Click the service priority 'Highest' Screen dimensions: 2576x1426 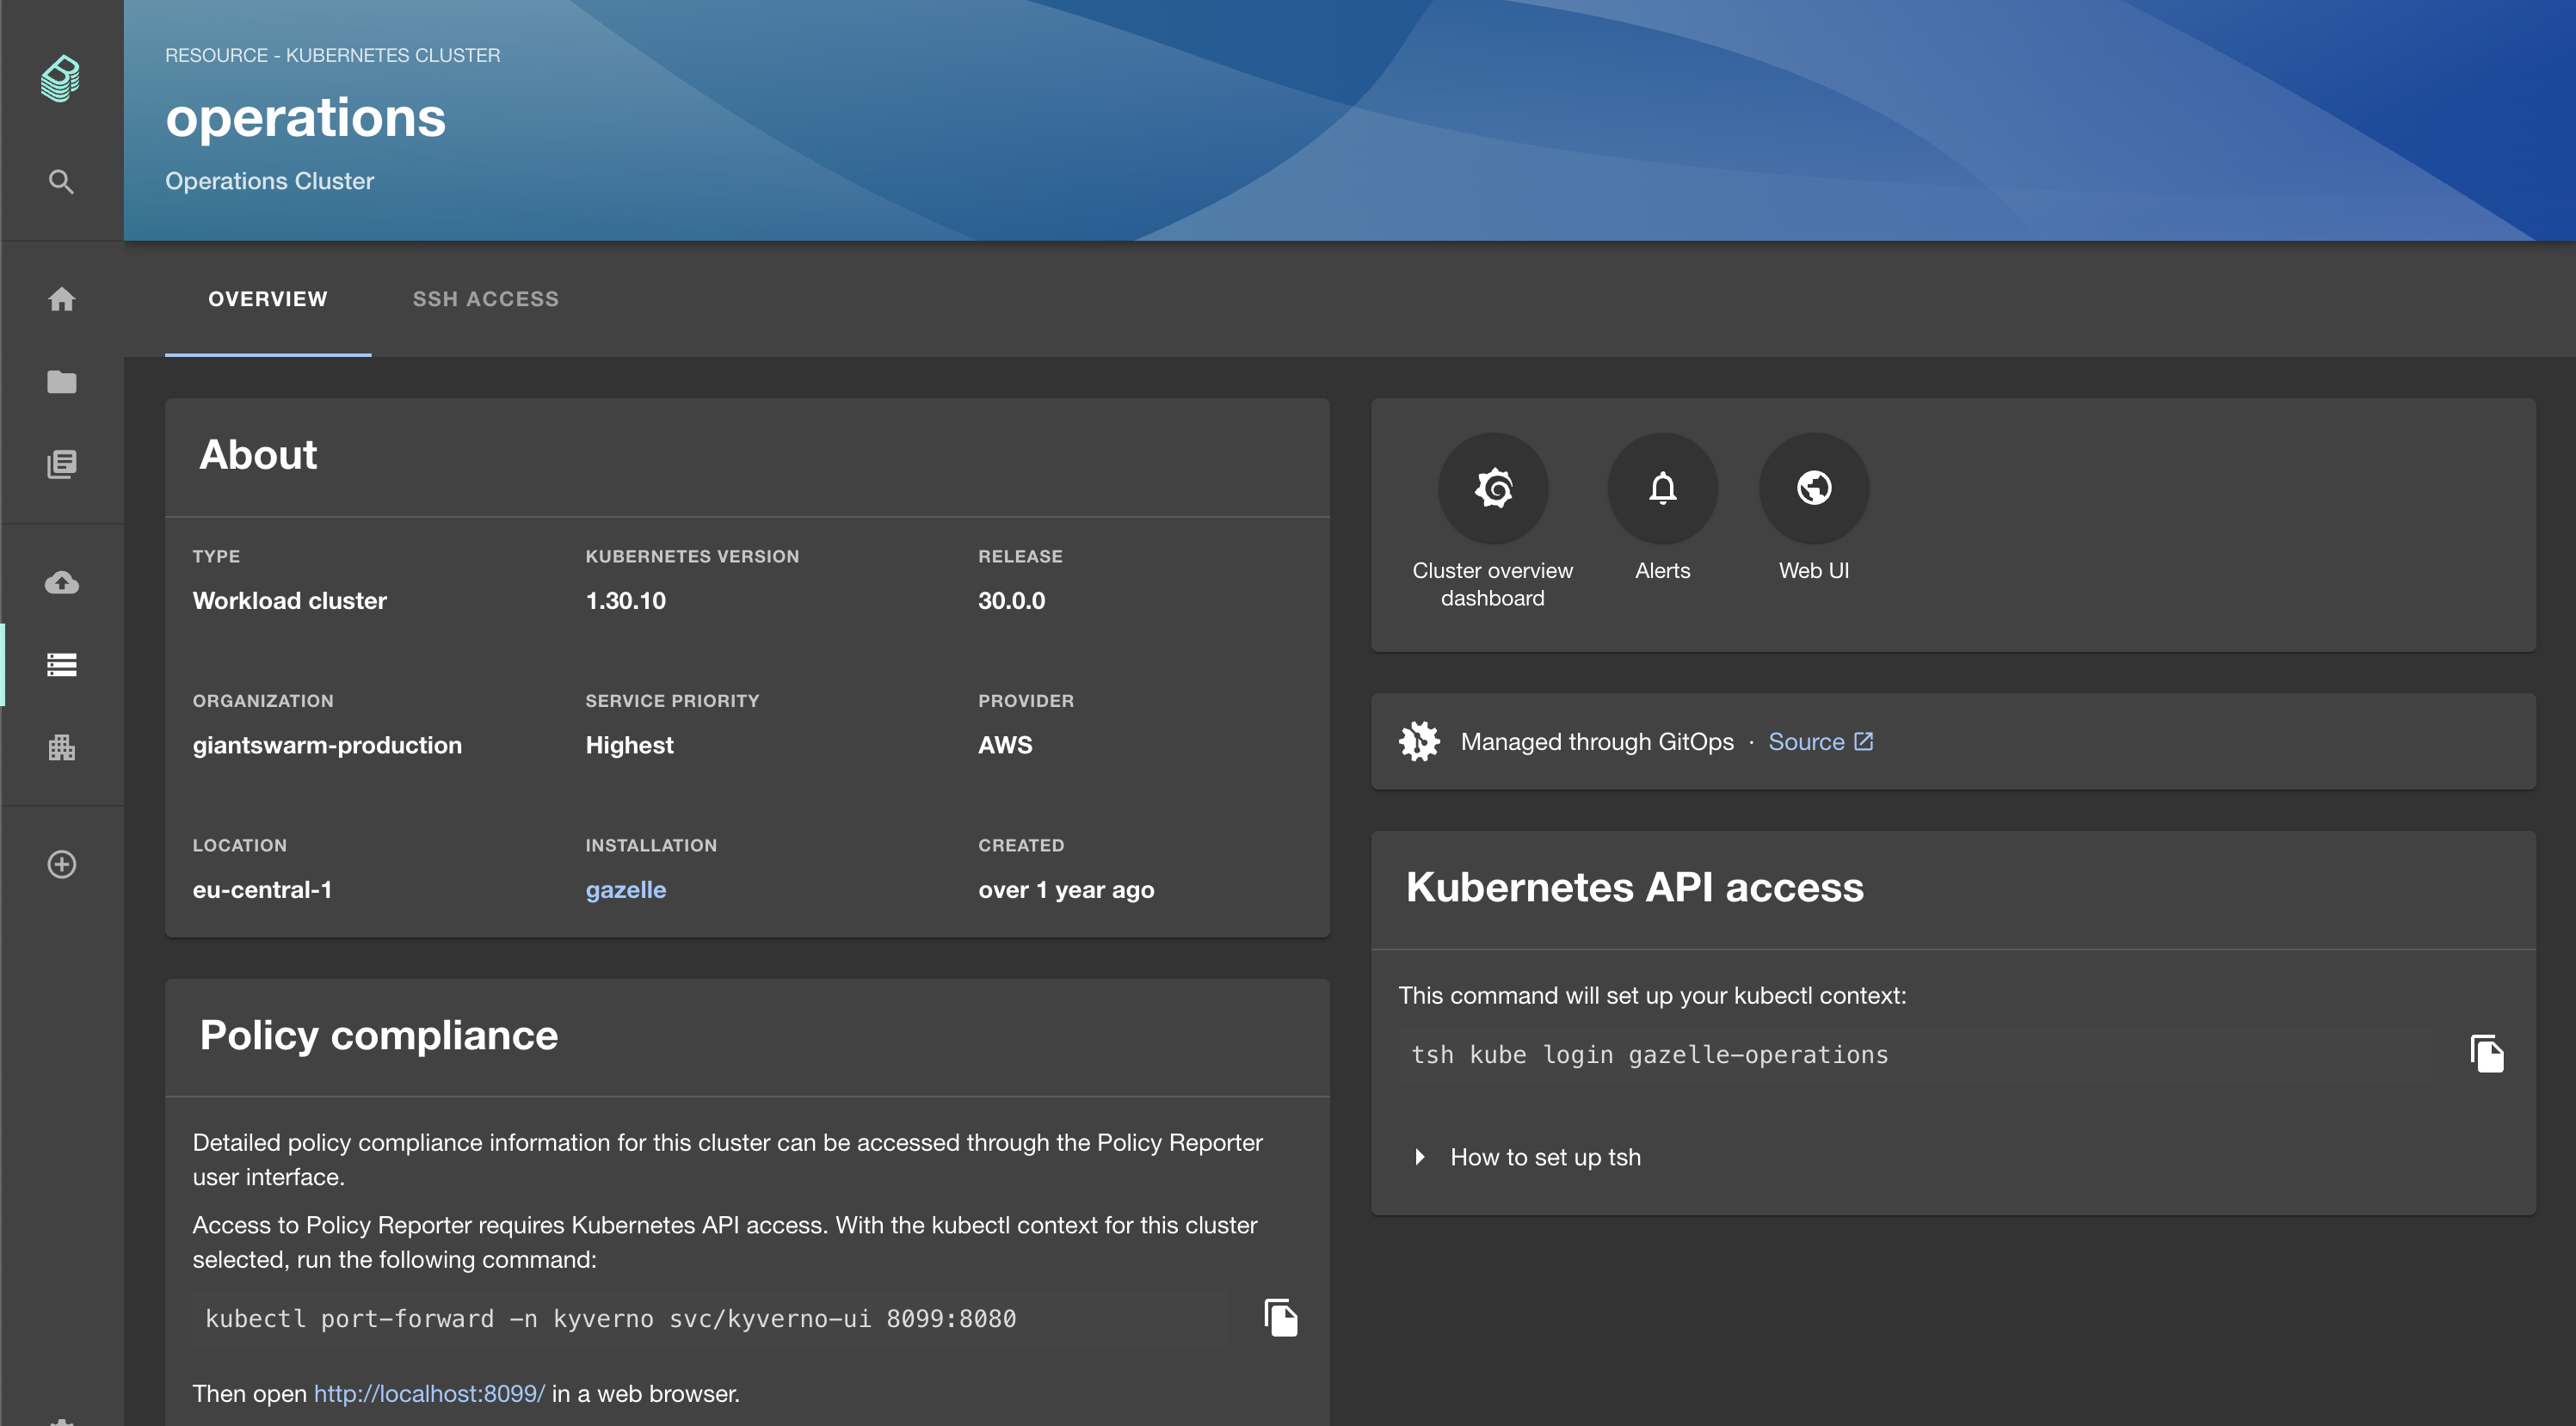tap(630, 746)
